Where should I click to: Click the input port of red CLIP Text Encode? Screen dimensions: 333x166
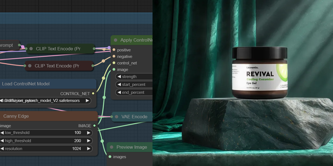[x=25, y=66]
